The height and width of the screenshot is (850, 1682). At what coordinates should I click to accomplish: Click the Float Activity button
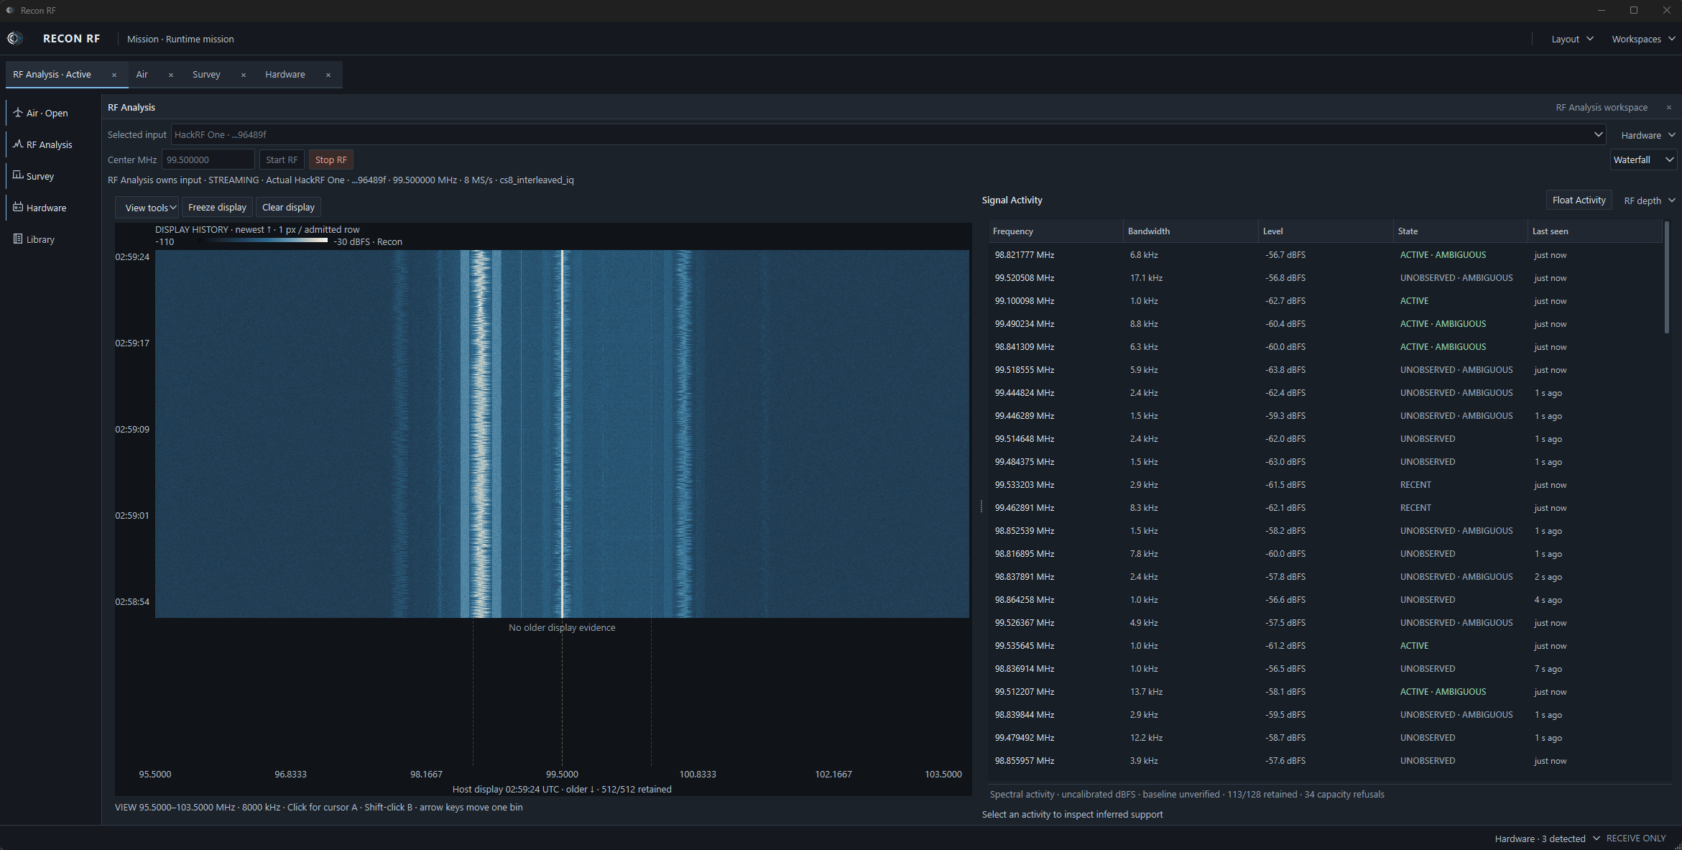(1579, 200)
